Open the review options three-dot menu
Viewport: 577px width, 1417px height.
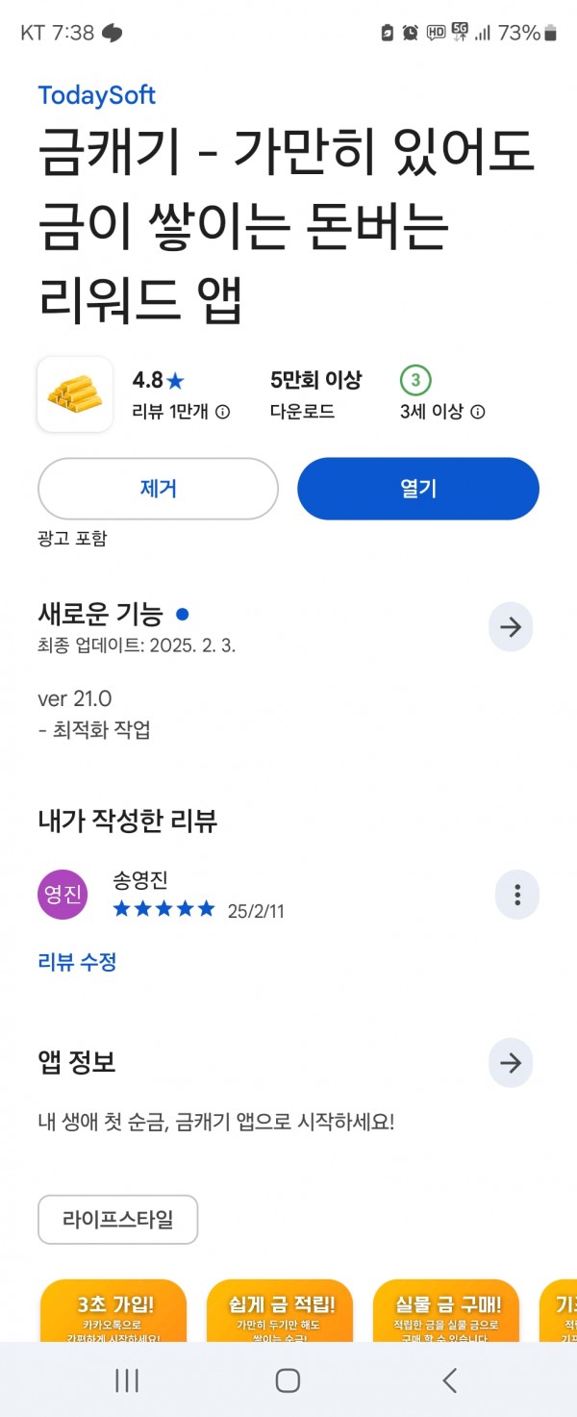(x=517, y=896)
